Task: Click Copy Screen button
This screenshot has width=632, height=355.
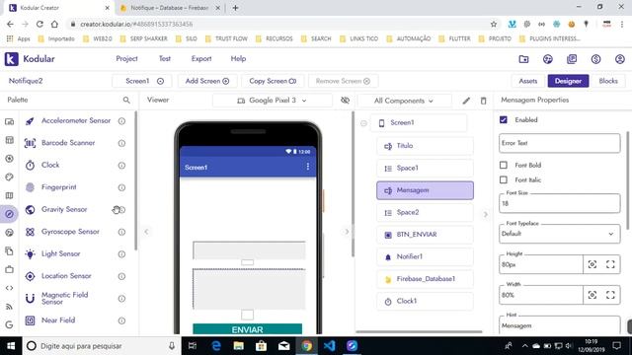Action: (x=273, y=81)
